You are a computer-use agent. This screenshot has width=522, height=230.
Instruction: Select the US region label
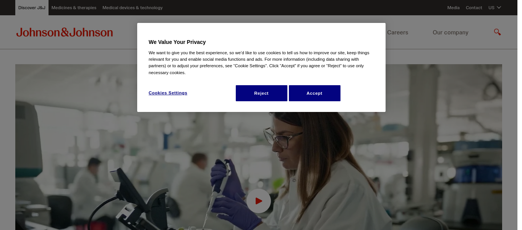pyautogui.click(x=491, y=8)
